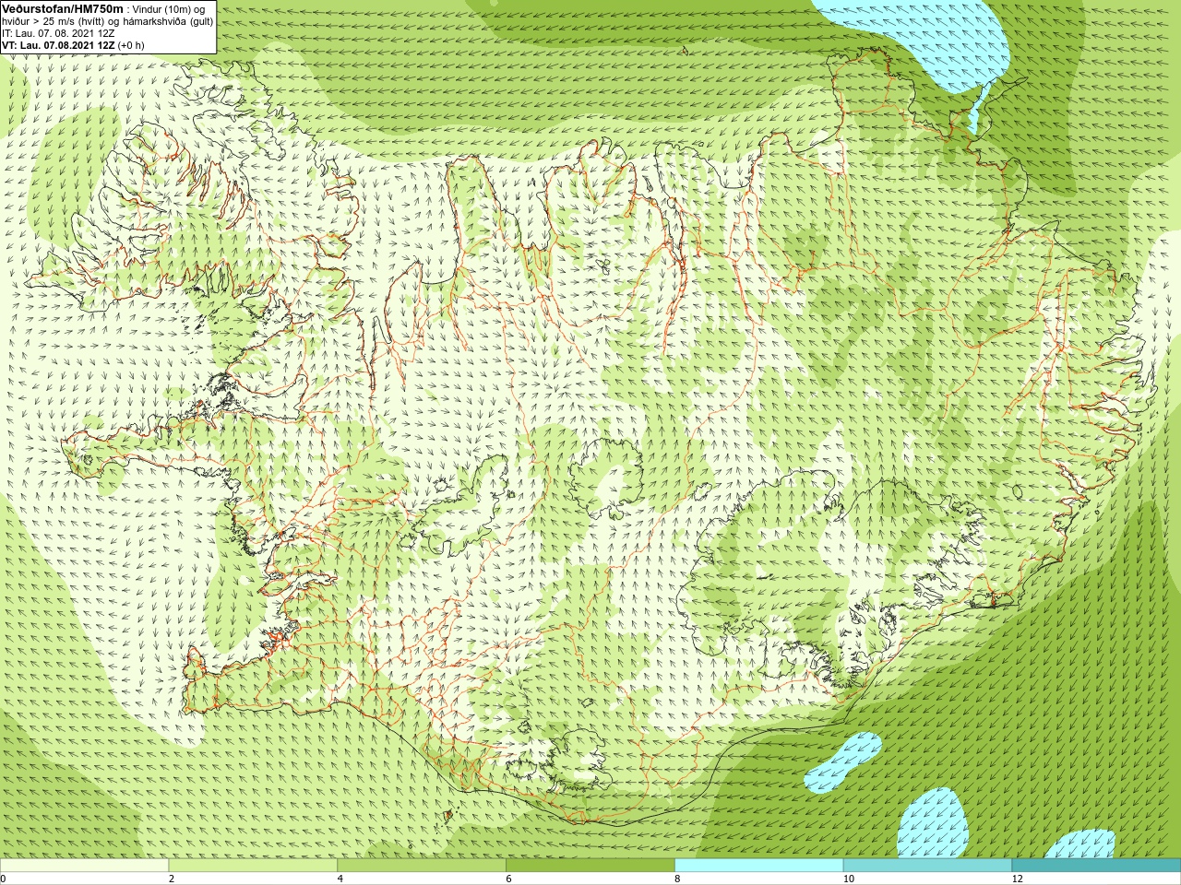Click the green 4–6 legend swatch
1181x885 pixels.
(422, 866)
